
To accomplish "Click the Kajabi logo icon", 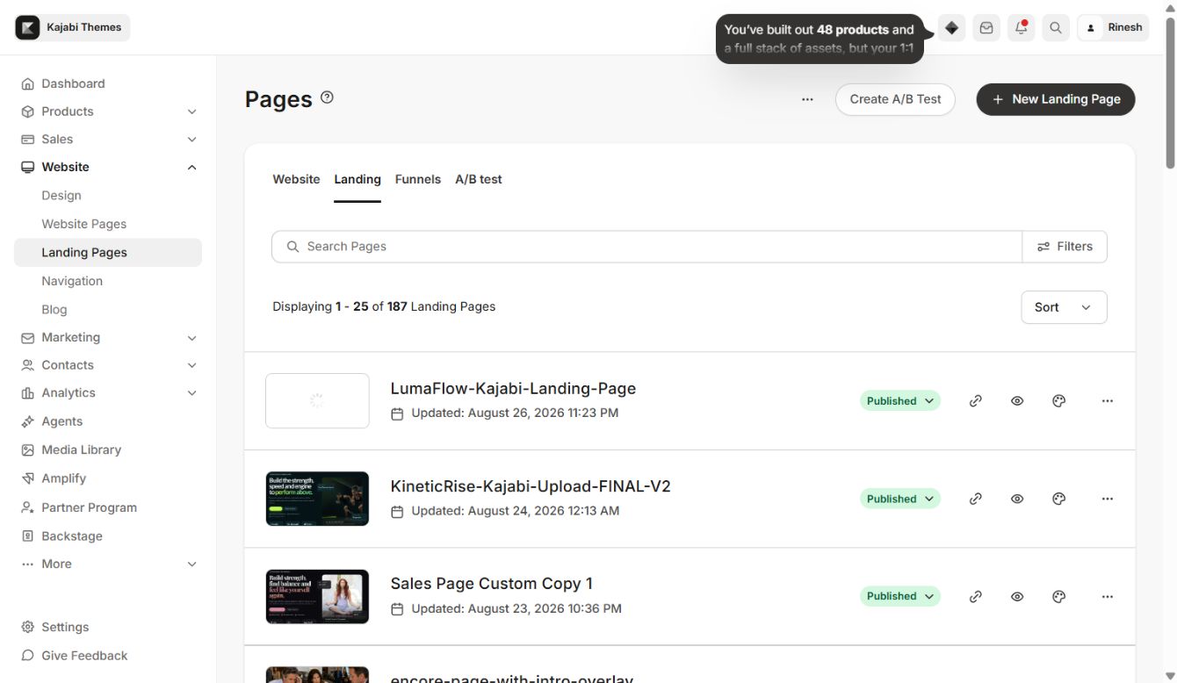I will [x=28, y=27].
